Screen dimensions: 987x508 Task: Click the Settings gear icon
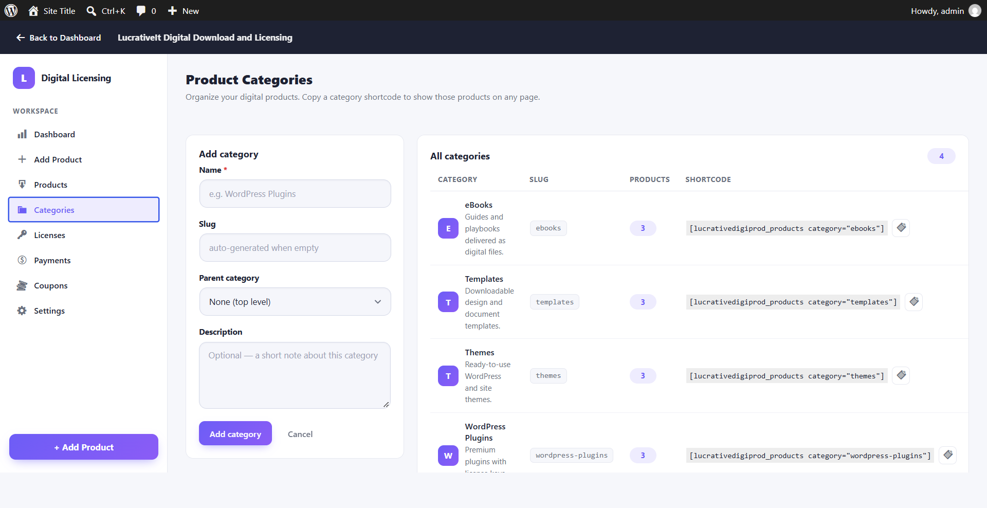22,311
